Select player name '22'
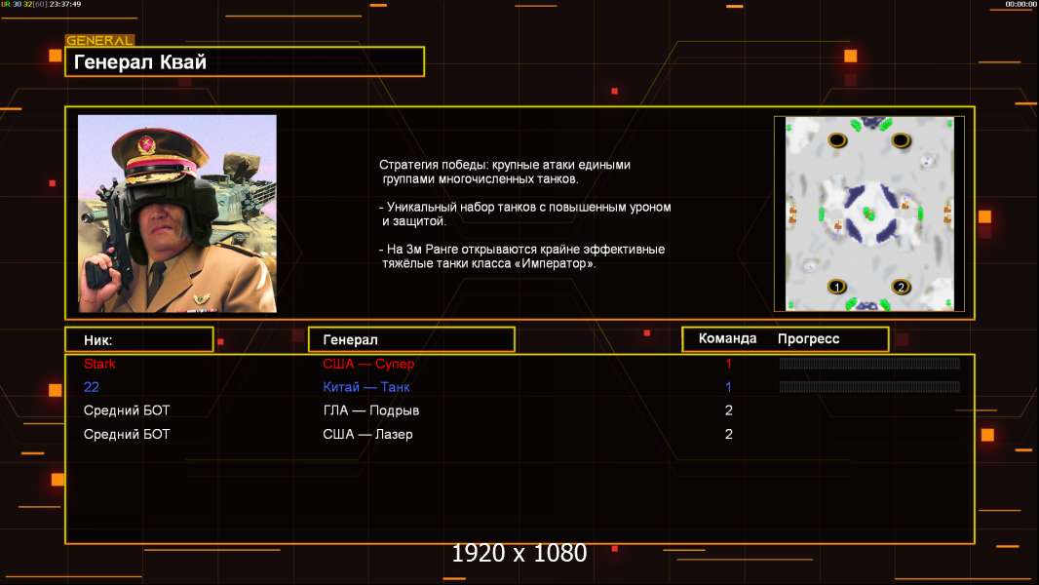The width and height of the screenshot is (1039, 585). click(92, 387)
